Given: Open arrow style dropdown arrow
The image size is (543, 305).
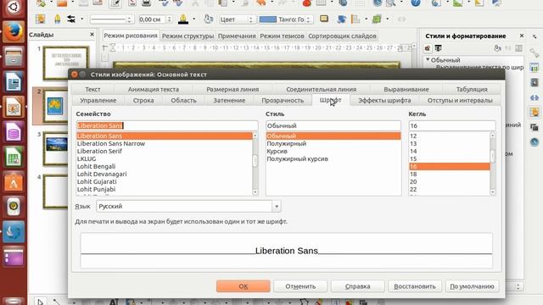Looking at the screenshot, I should point(82,19).
